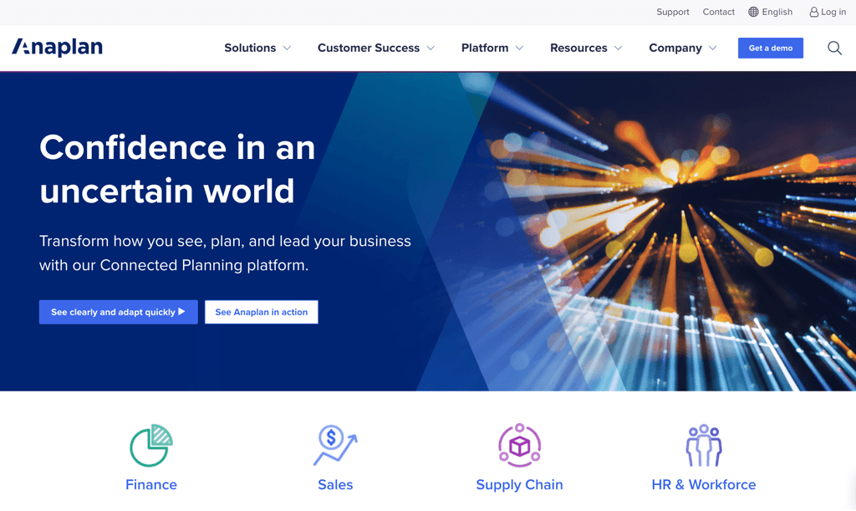Click the globe language icon

click(x=753, y=12)
